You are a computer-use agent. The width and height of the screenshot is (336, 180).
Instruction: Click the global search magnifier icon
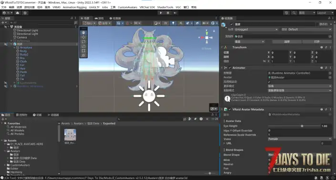(x=294, y=13)
